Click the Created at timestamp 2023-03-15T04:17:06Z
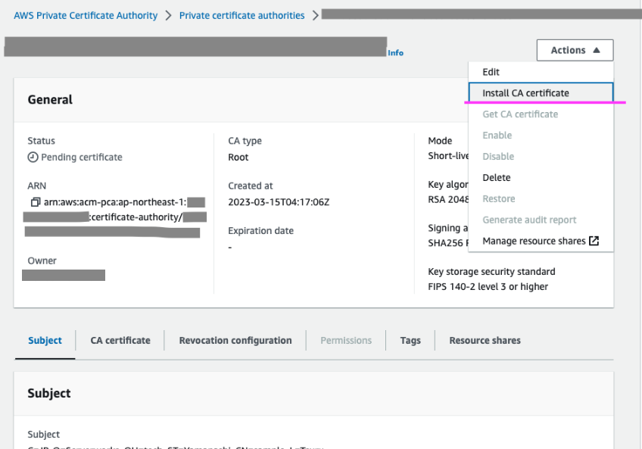 [279, 202]
